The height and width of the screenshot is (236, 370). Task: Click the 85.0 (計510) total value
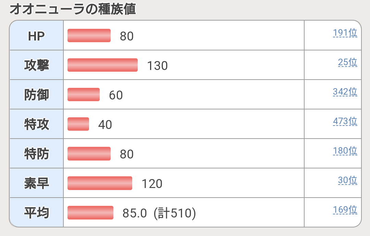[159, 213]
